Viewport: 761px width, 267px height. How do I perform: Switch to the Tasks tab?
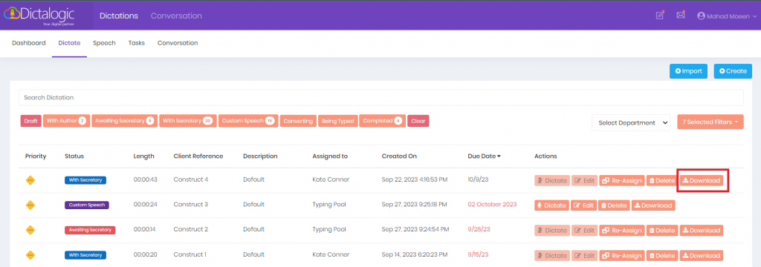pyautogui.click(x=137, y=42)
